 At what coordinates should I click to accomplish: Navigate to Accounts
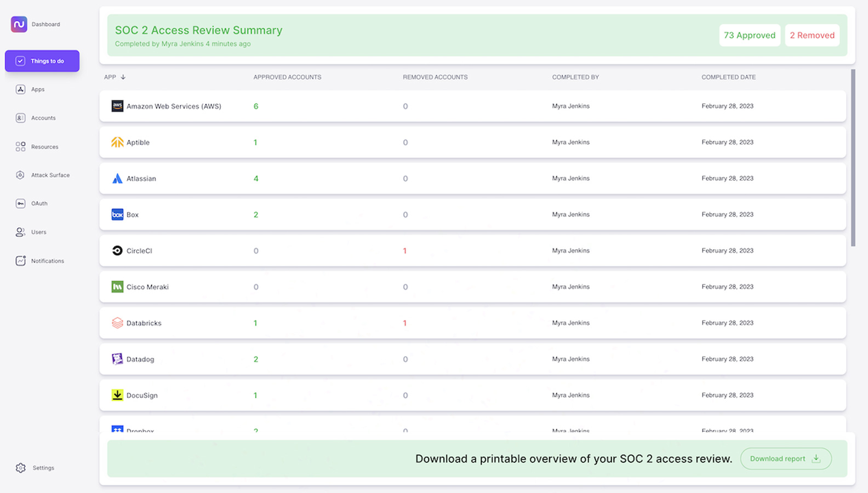pyautogui.click(x=43, y=118)
